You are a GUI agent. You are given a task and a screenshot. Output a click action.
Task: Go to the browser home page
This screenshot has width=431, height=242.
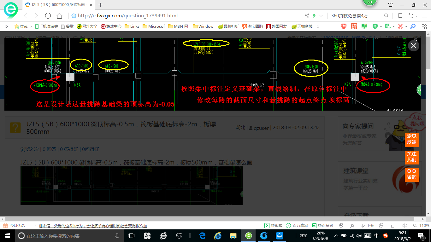pyautogui.click(x=59, y=16)
